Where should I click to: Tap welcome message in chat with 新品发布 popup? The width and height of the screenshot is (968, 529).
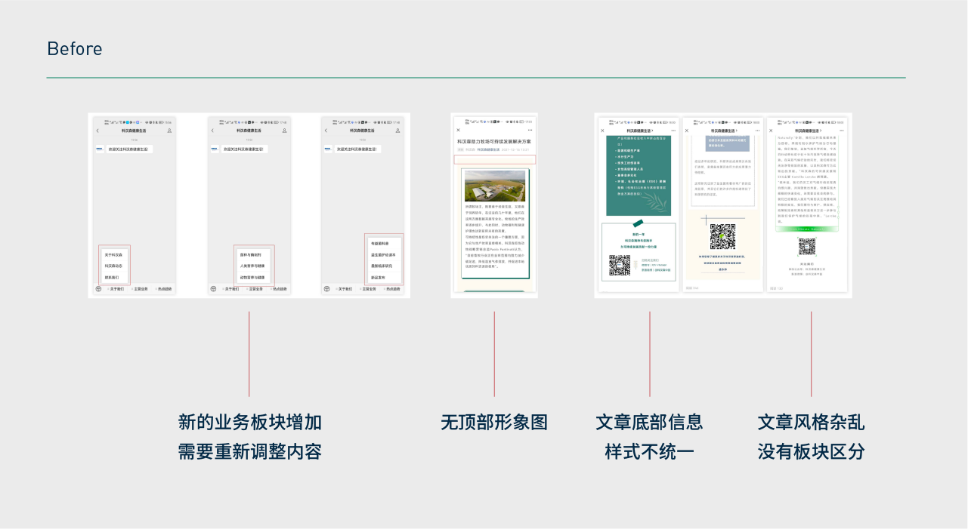point(357,149)
